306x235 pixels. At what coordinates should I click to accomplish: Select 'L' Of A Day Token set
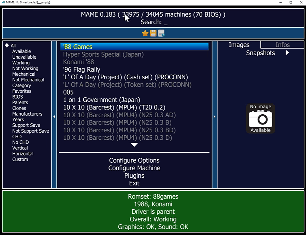(127, 85)
